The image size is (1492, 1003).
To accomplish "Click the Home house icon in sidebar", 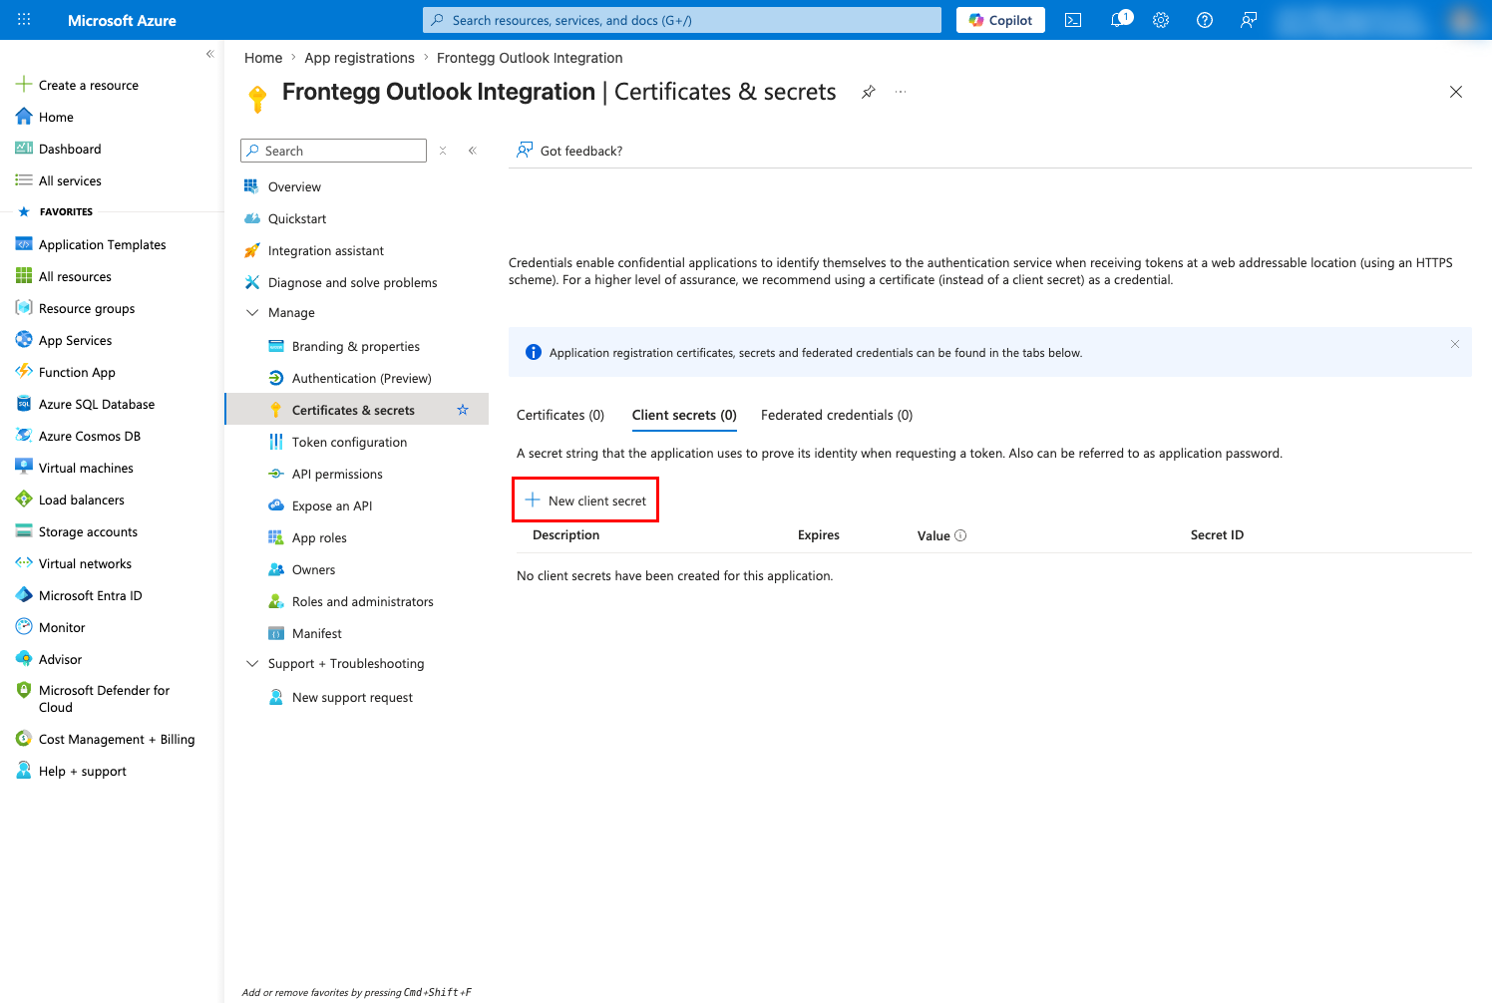I will pyautogui.click(x=24, y=117).
